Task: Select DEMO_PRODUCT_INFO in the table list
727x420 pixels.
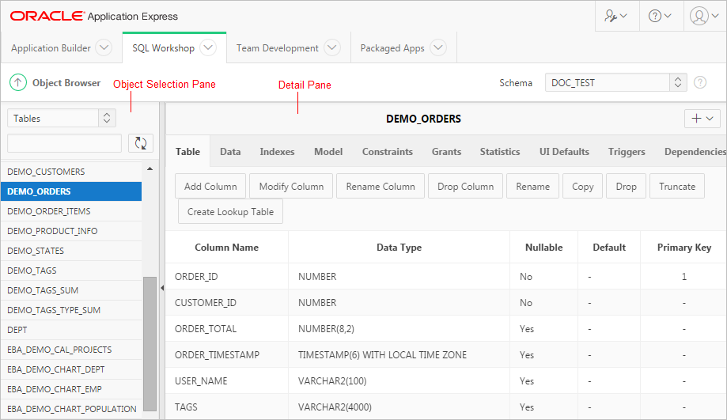Action: click(52, 231)
